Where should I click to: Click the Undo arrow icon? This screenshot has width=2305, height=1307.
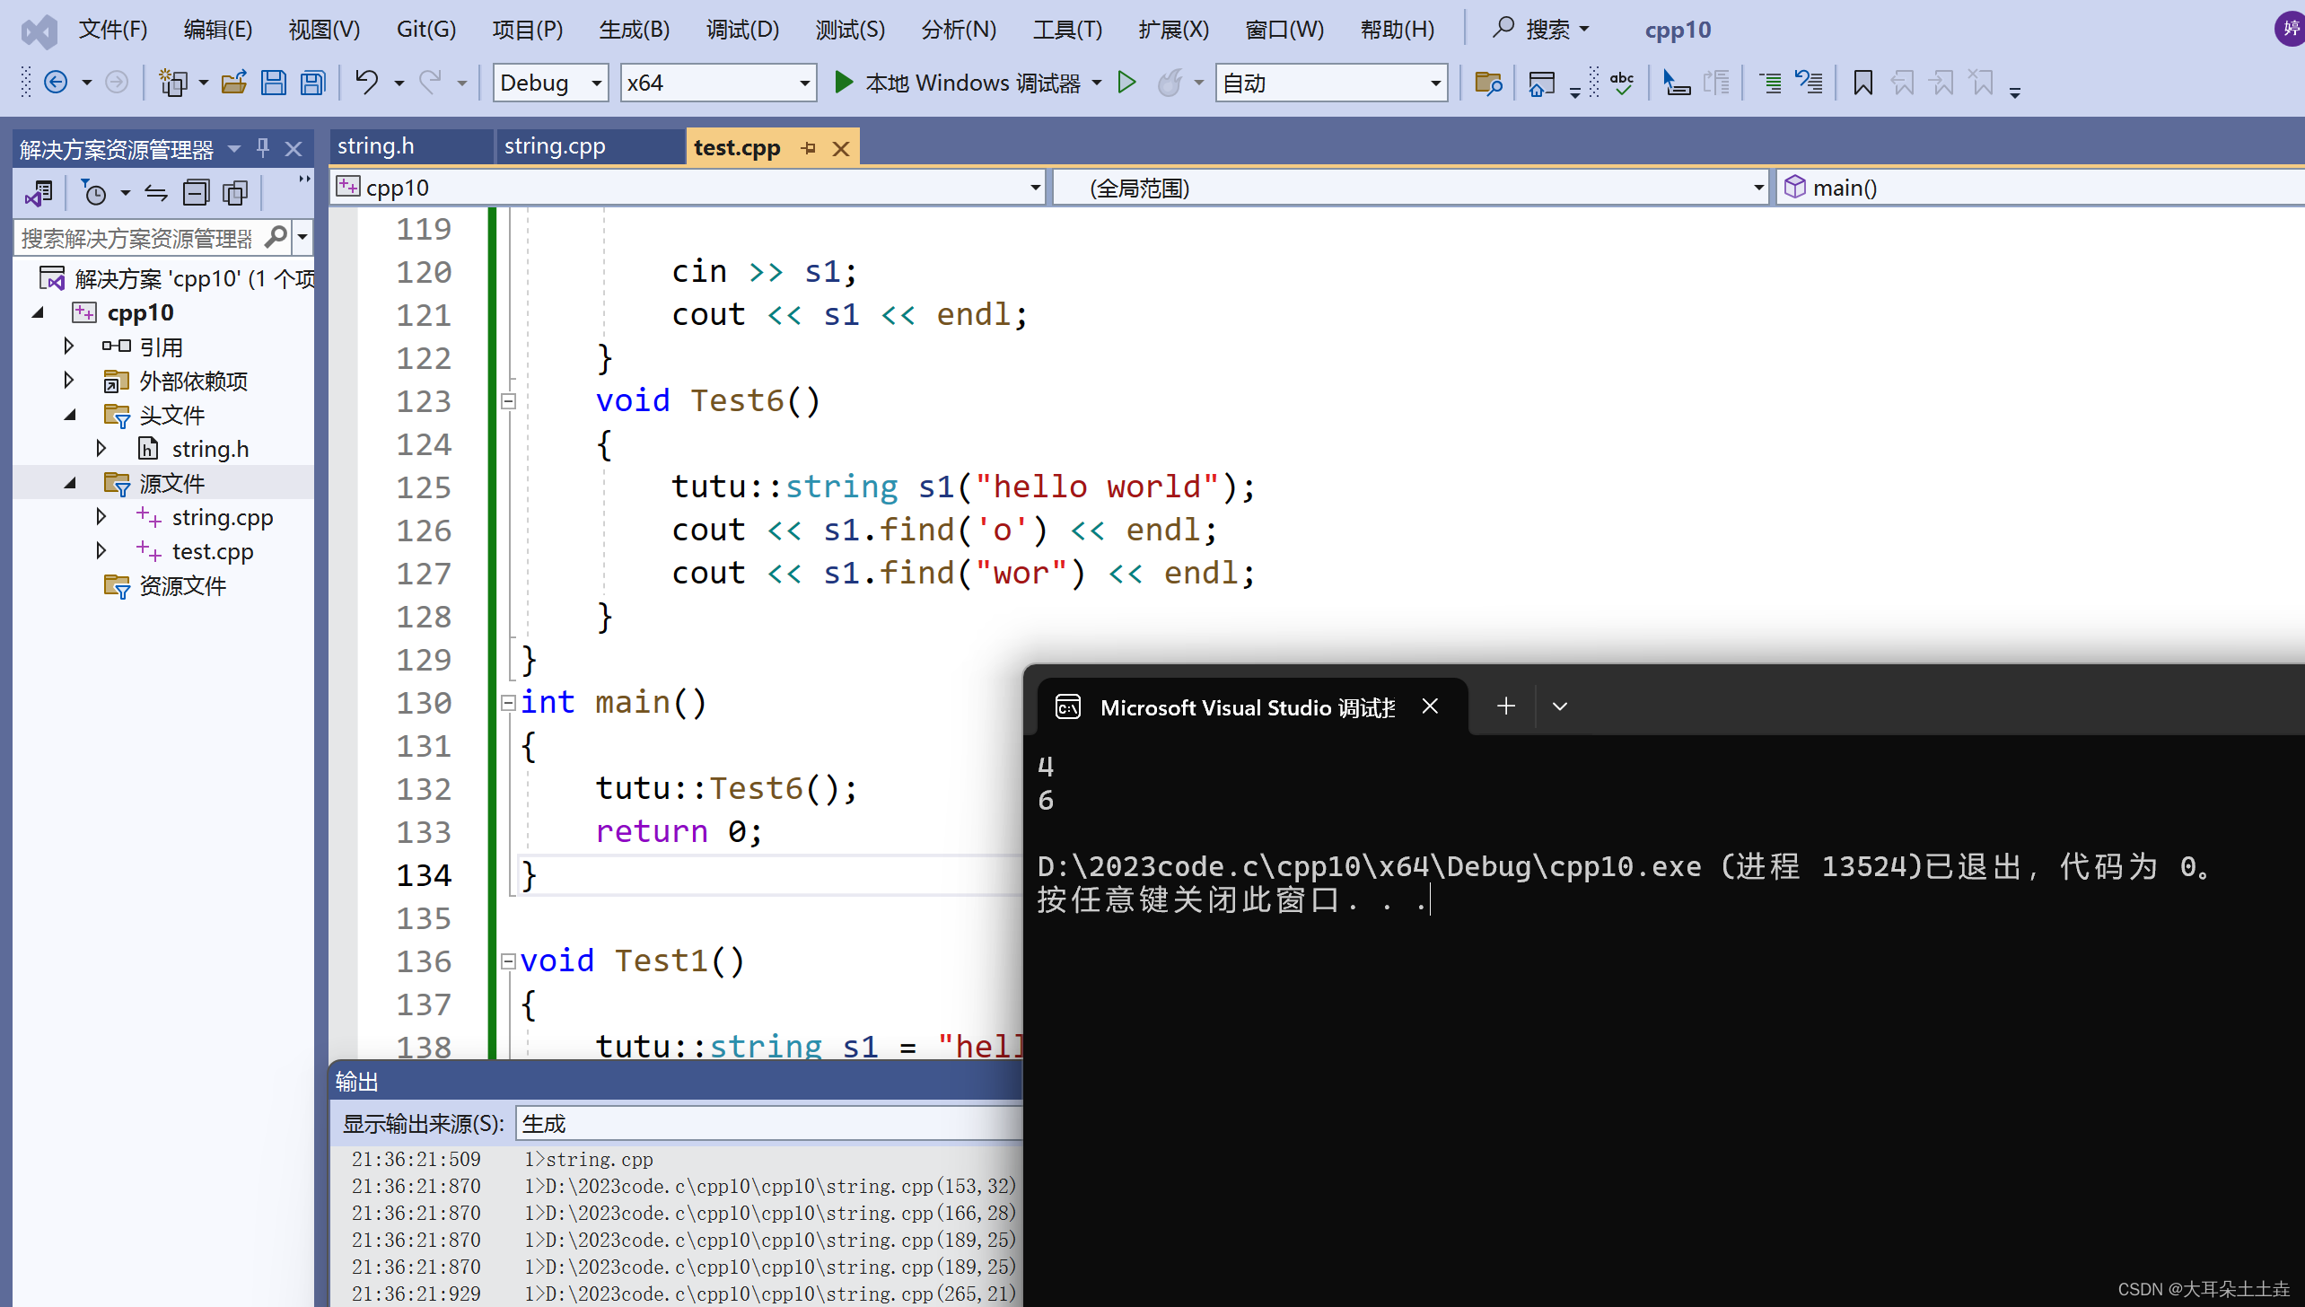point(365,83)
